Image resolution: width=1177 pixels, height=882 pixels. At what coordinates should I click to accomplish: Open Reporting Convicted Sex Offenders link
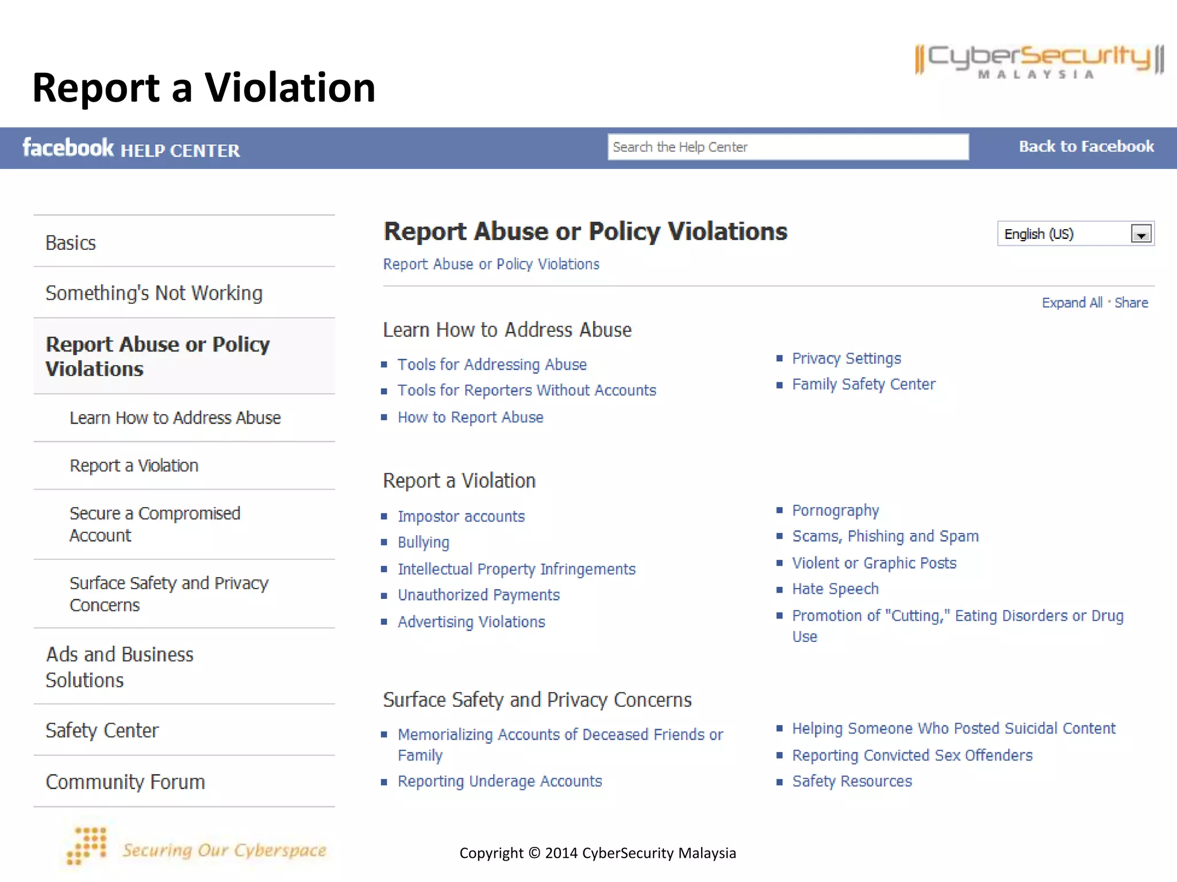(912, 756)
